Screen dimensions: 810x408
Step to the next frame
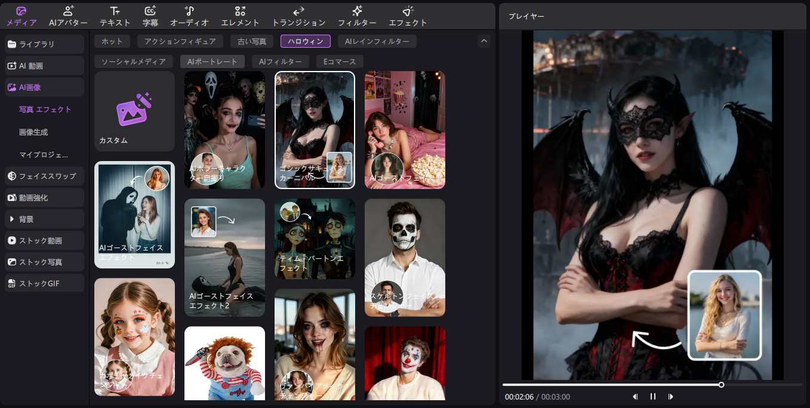[x=671, y=397]
